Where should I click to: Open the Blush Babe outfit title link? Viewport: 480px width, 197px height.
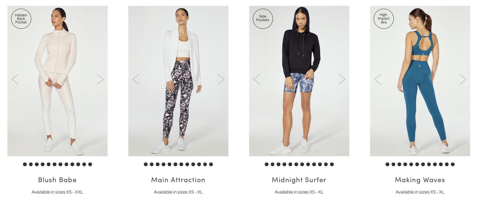(x=57, y=180)
